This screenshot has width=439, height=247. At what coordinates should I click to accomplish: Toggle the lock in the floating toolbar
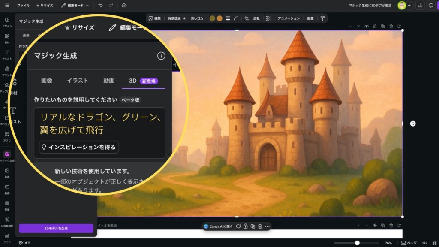point(245,226)
